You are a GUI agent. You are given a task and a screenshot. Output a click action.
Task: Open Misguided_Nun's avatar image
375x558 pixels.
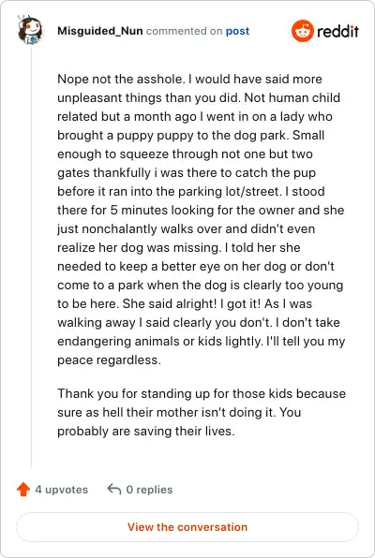(30, 30)
